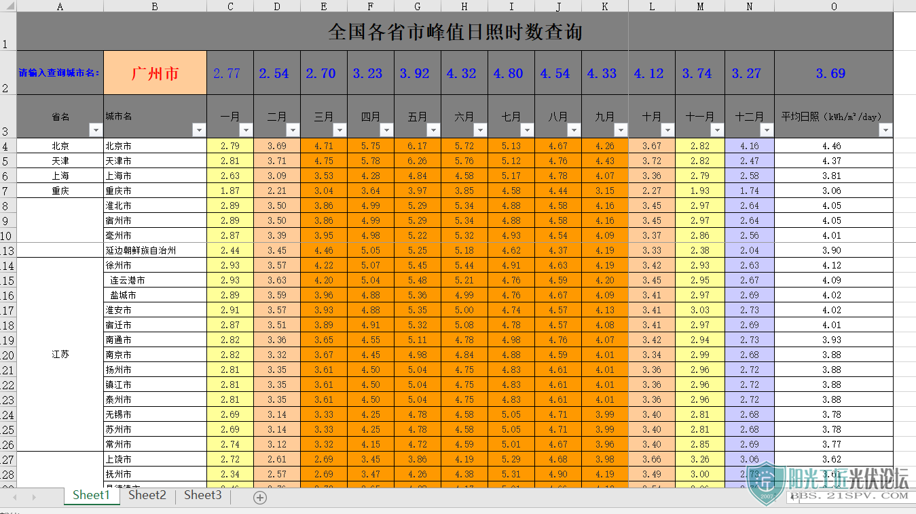
Task: Select the 南京市 city cell
Action: point(155,355)
